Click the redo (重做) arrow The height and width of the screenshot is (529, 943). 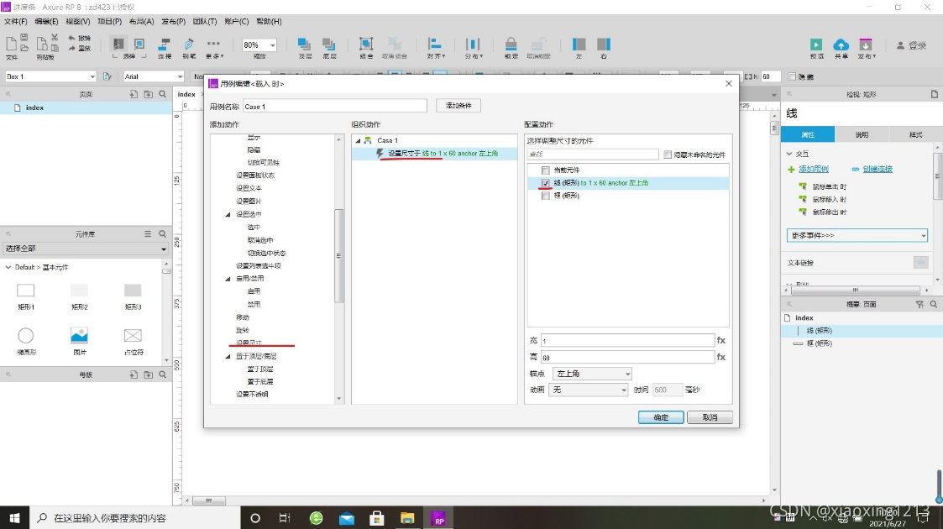(71, 48)
